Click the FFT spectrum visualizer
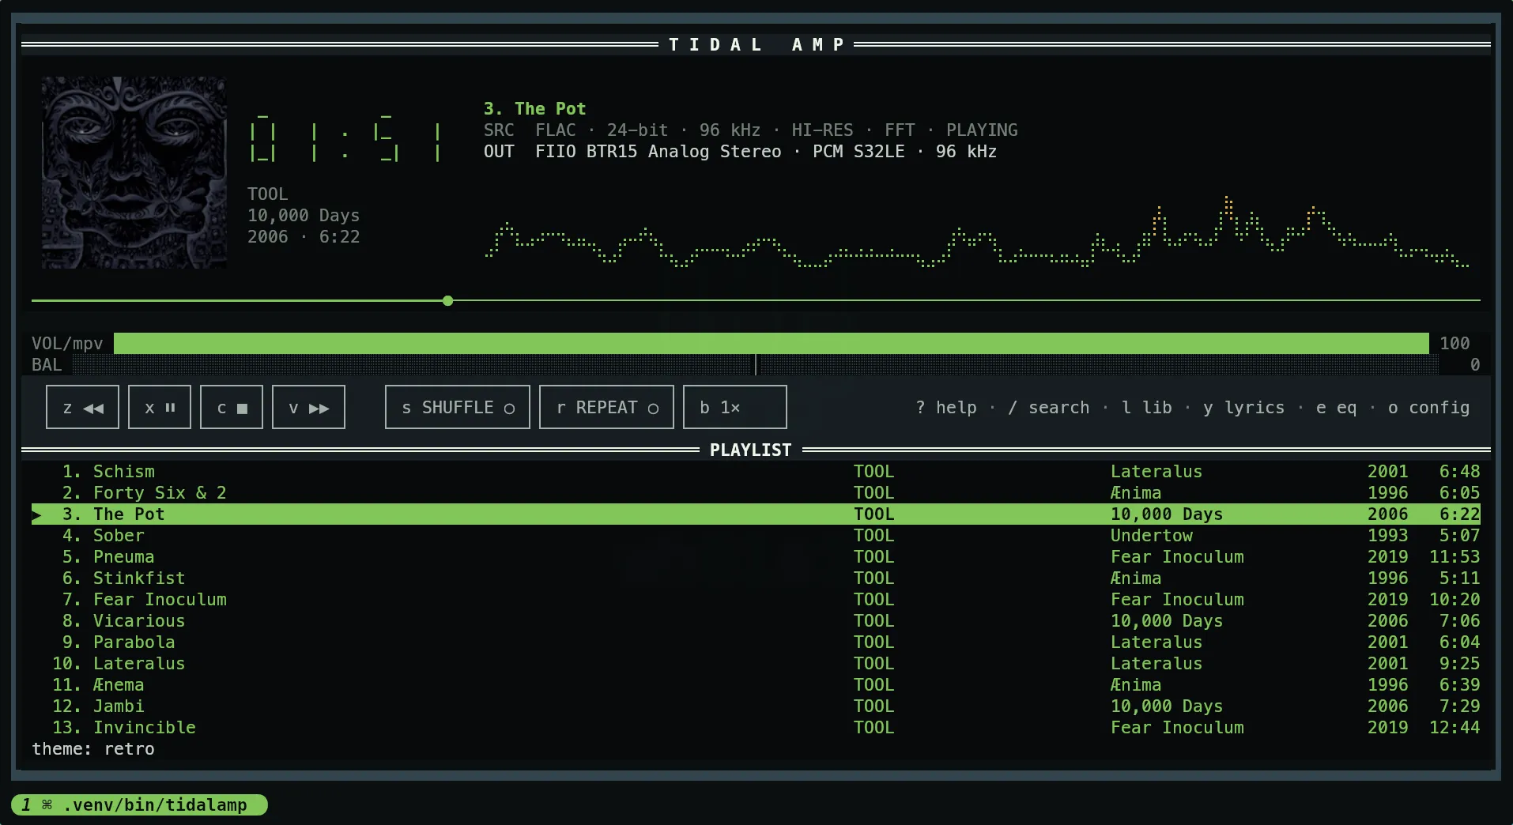 pos(977,232)
